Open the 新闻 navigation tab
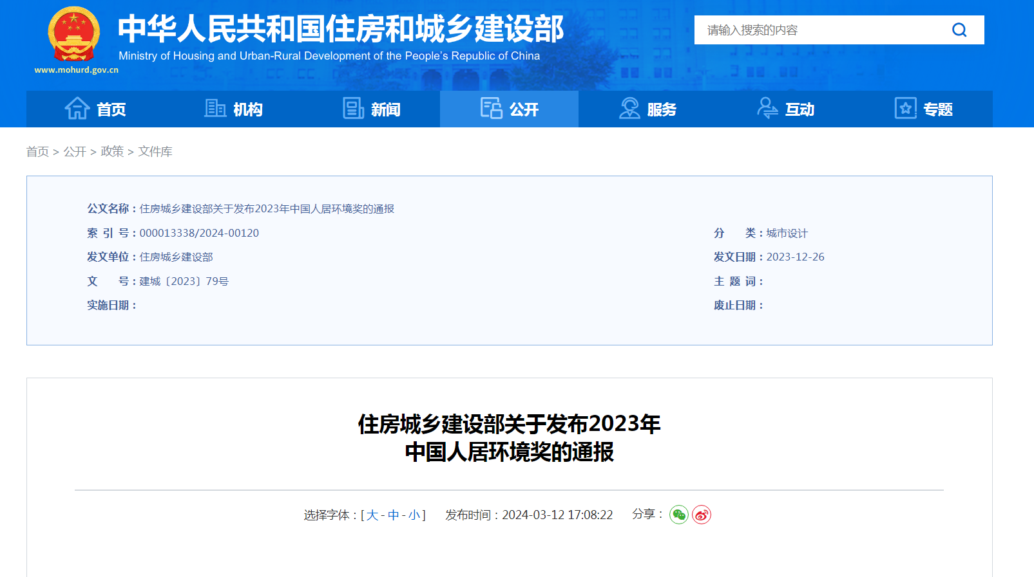The width and height of the screenshot is (1034, 577). (x=371, y=109)
